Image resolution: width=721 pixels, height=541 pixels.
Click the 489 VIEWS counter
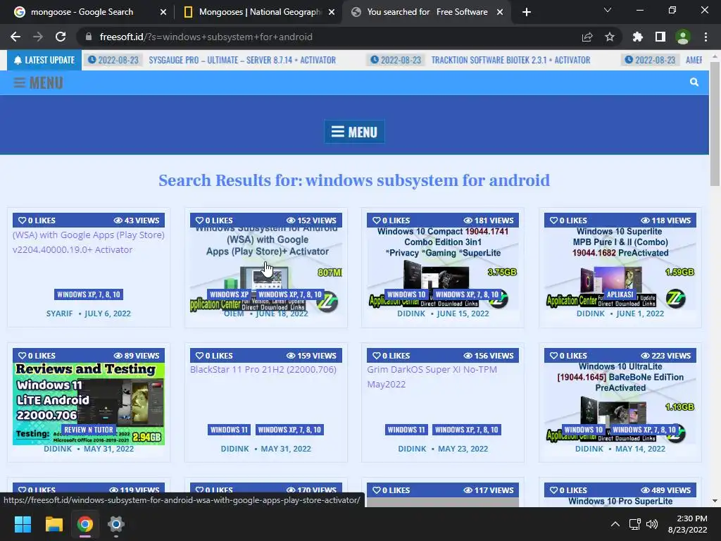click(666, 490)
